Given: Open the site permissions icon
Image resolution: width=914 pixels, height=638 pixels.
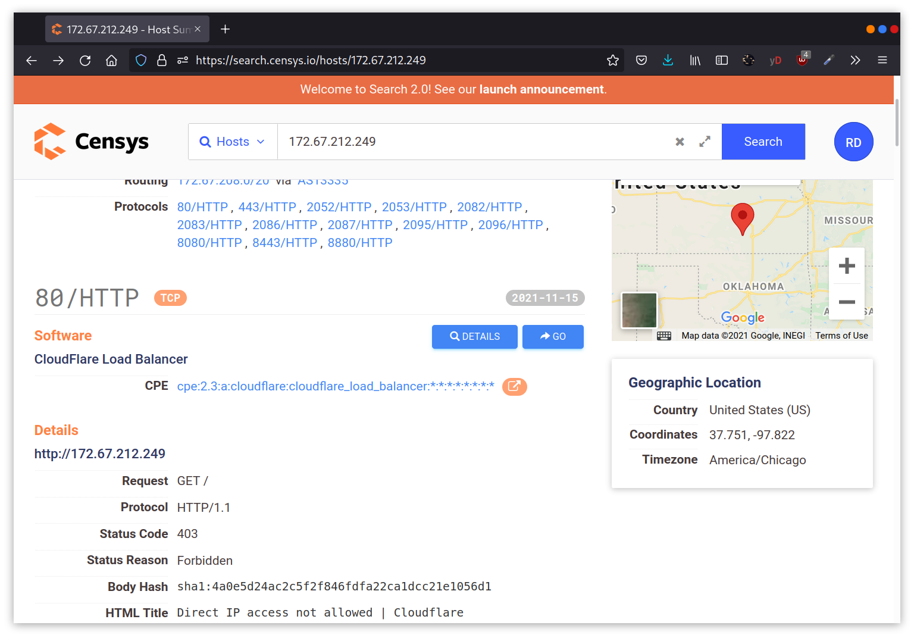Looking at the screenshot, I should [183, 60].
